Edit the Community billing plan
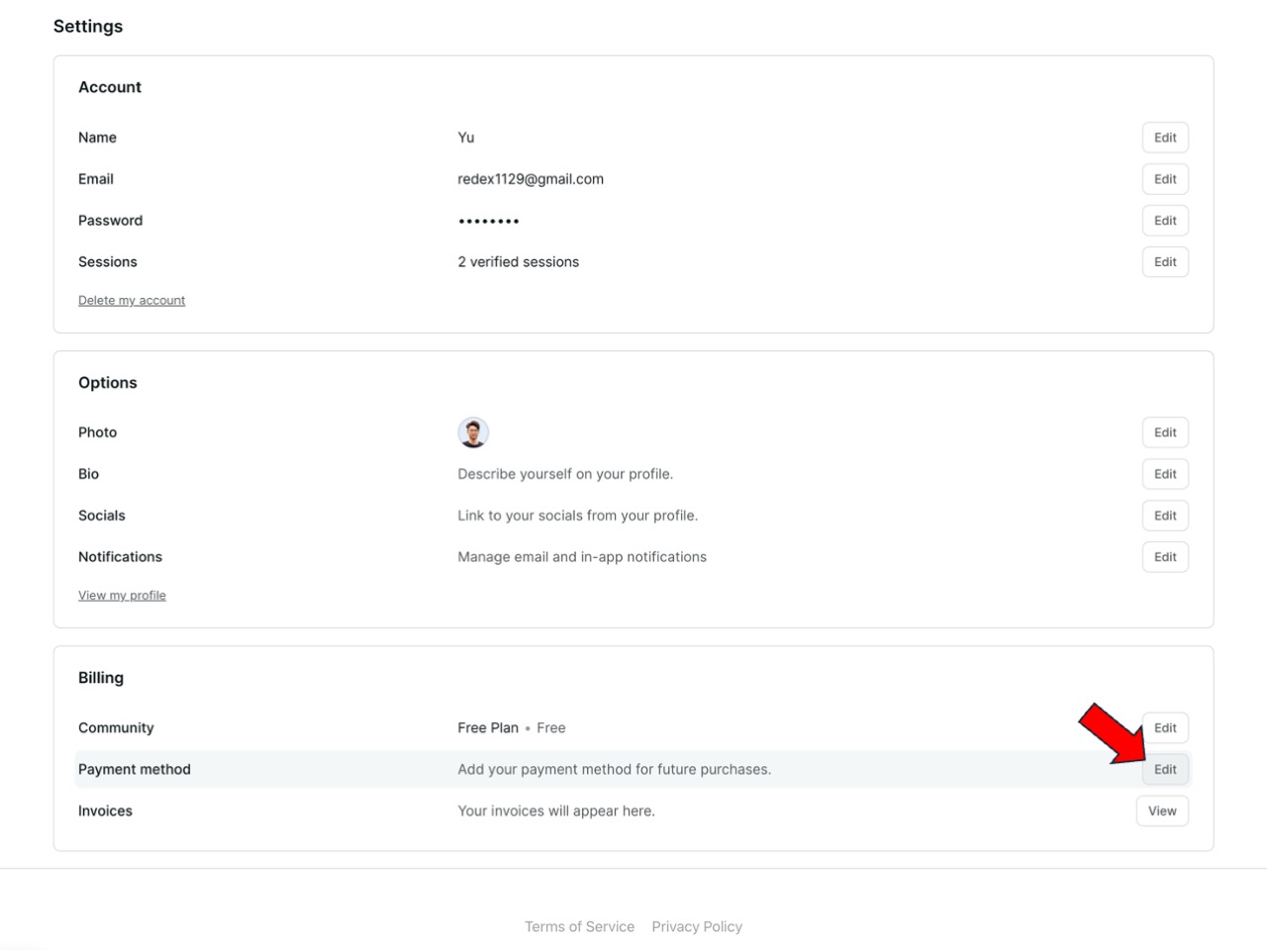The width and height of the screenshot is (1267, 950). point(1165,728)
